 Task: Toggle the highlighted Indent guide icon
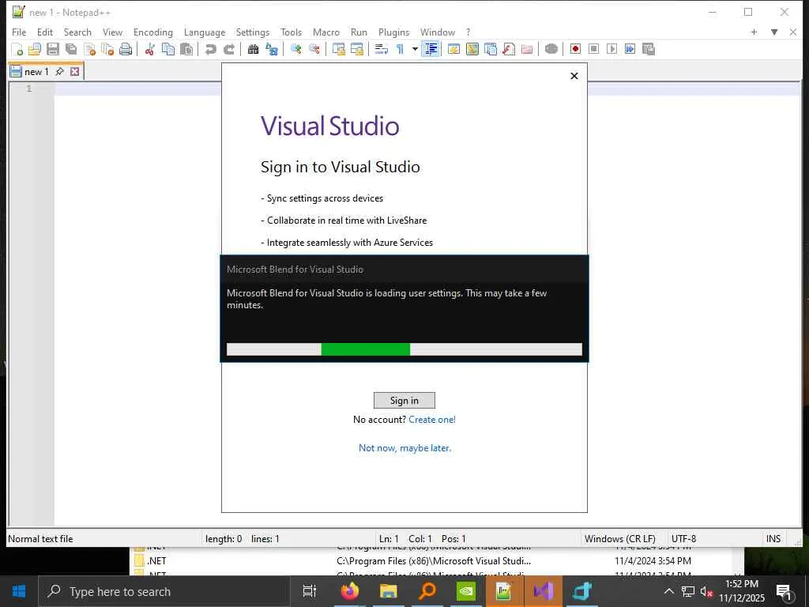coord(431,49)
